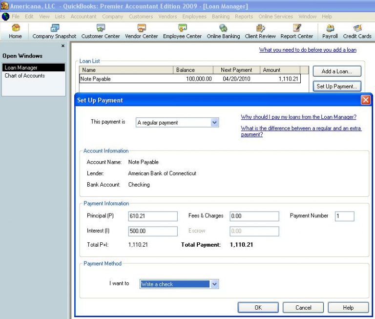
Task: Click the Total Payment value 1,110.21
Action: (x=241, y=245)
